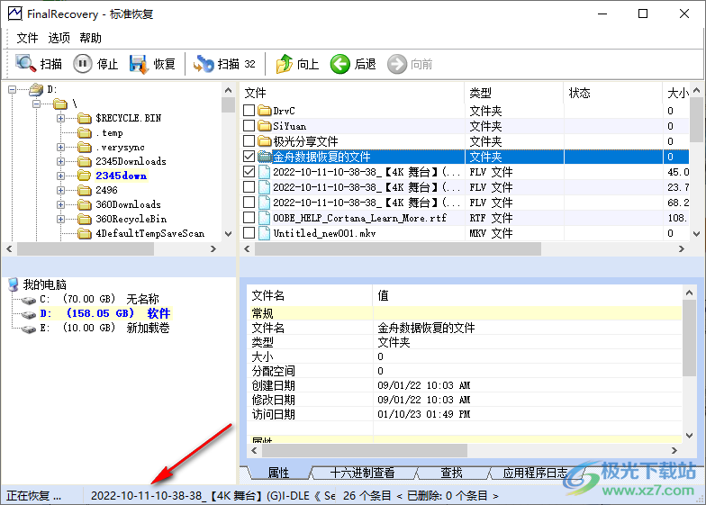This screenshot has width=706, height=505.
Task: Click the OOBE_HELP_Cortana rtf file icon
Action: (x=265, y=218)
